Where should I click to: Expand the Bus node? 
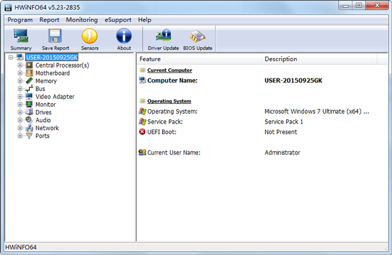click(20, 88)
